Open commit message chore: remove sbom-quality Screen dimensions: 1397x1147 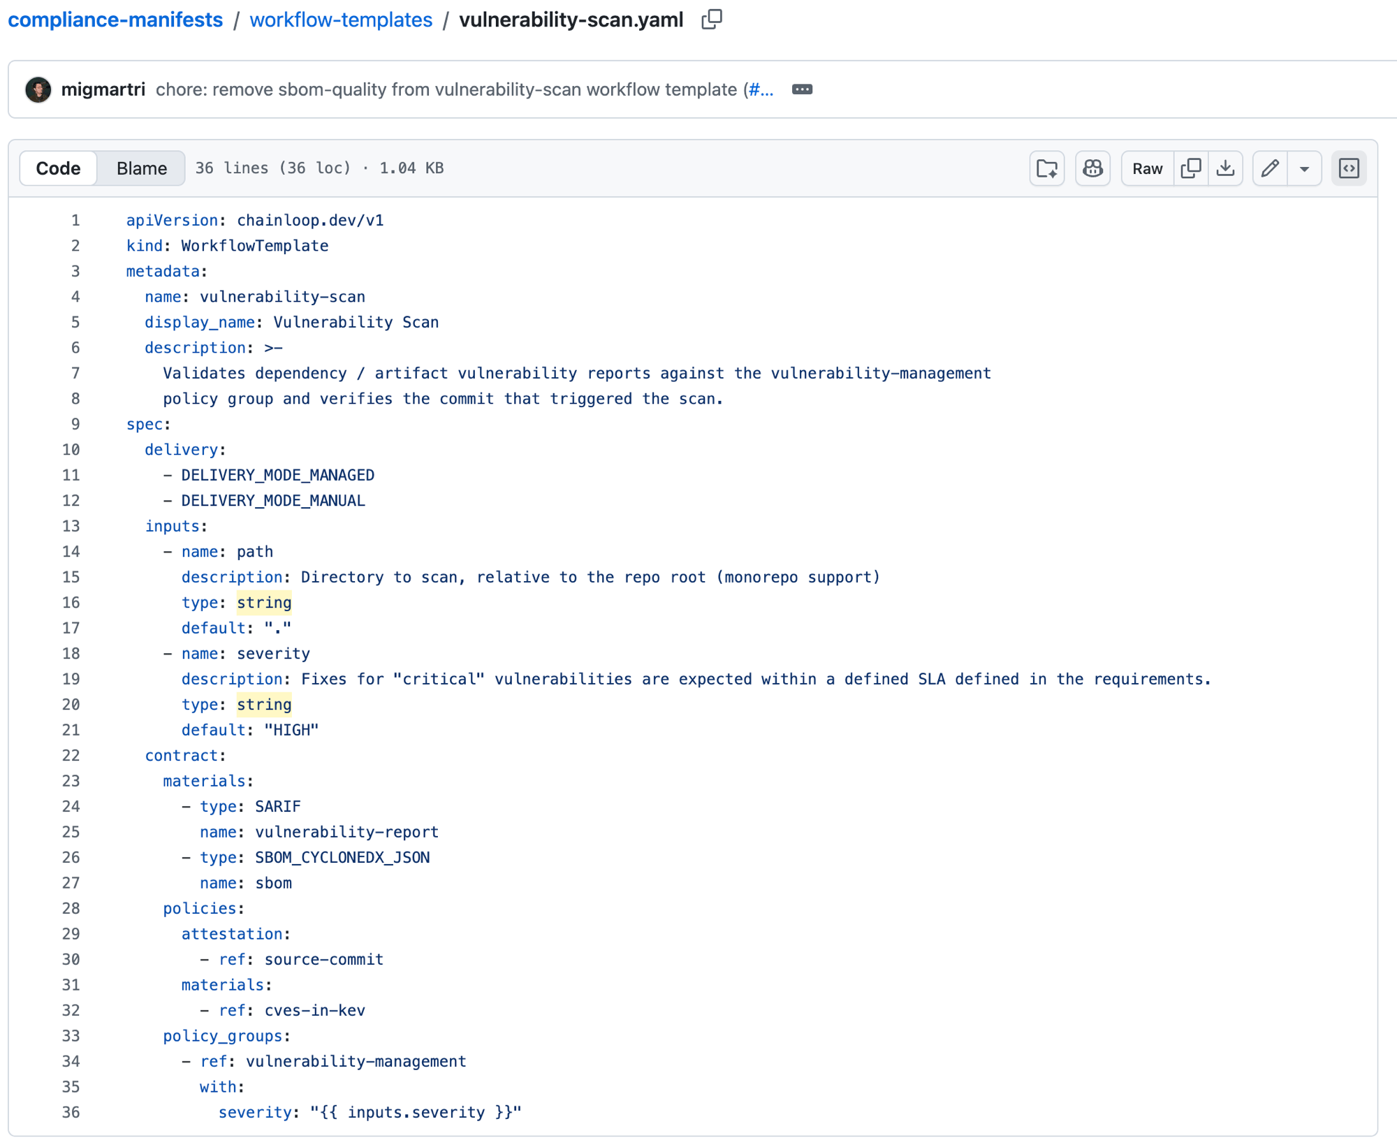[446, 89]
